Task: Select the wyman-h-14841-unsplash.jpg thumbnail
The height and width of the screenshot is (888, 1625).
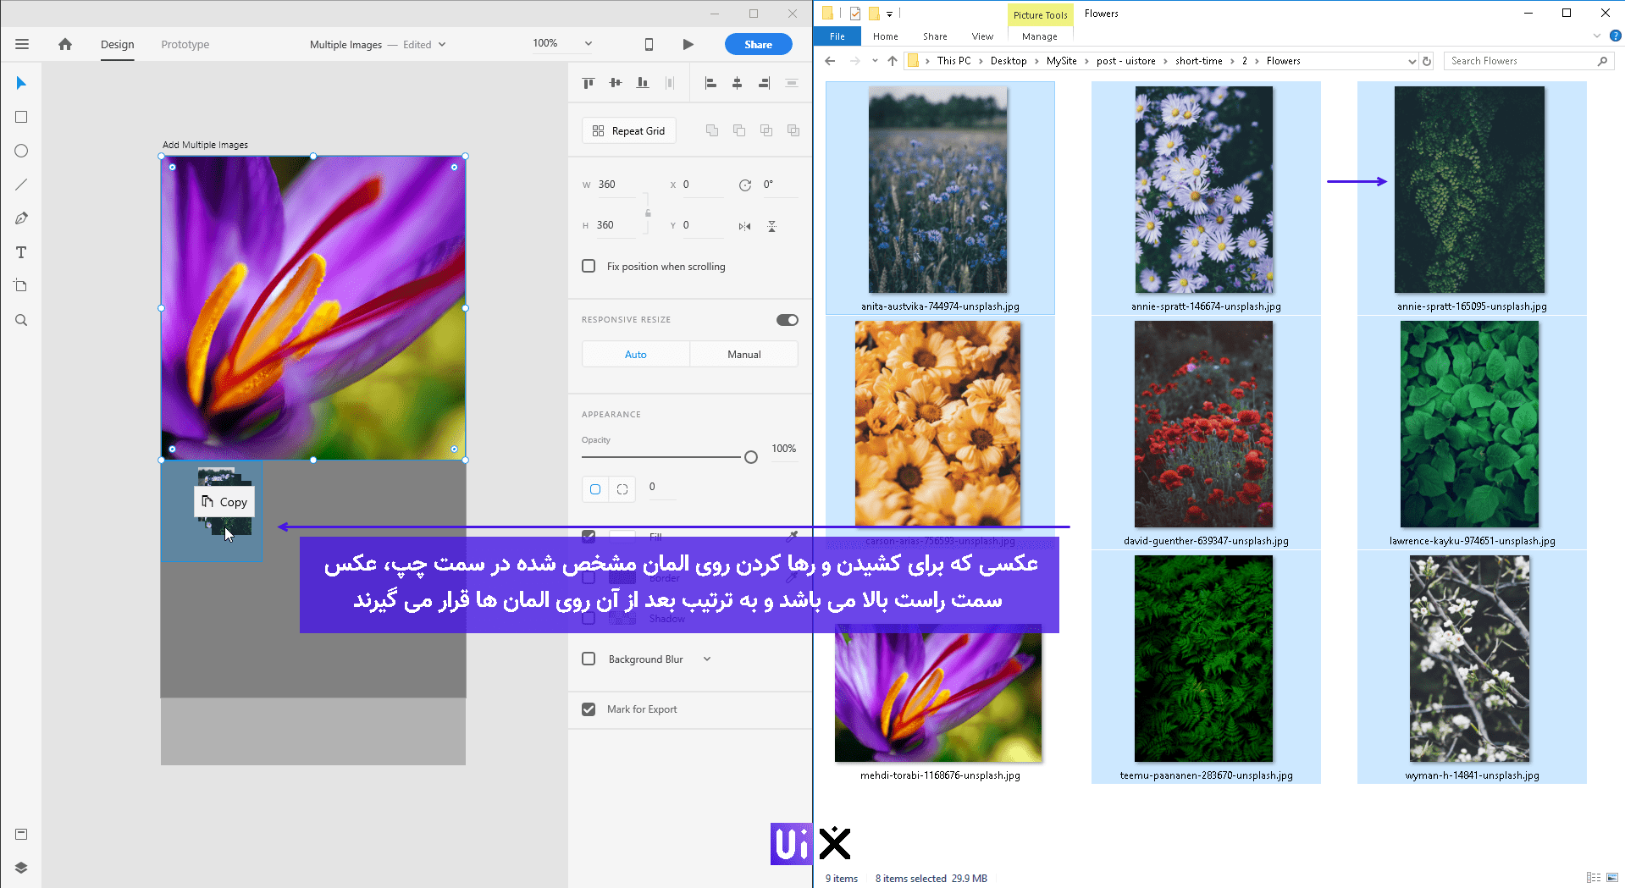Action: (1471, 659)
